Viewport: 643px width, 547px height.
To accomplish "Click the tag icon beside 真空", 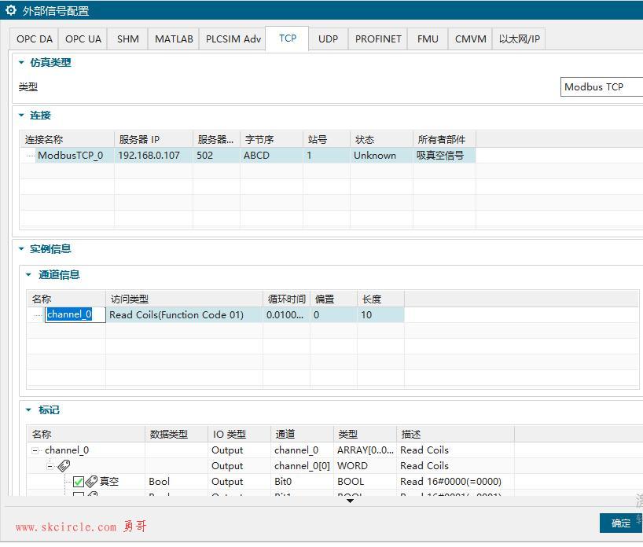I will pyautogui.click(x=91, y=482).
